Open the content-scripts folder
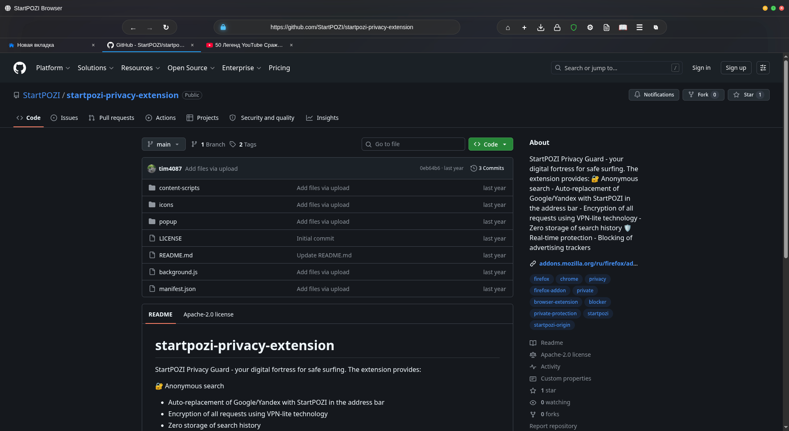This screenshot has width=789, height=431. coord(179,188)
